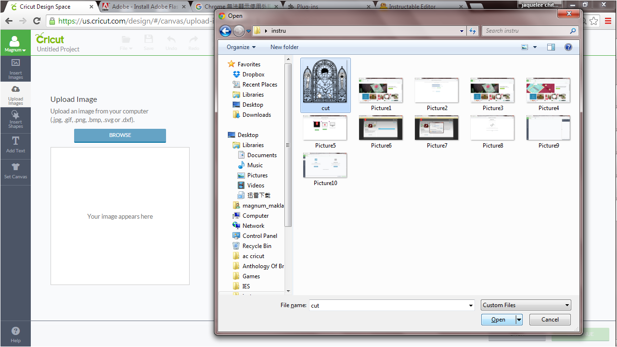The width and height of the screenshot is (617, 347).
Task: Expand the address bar path dropdown
Action: click(462, 31)
